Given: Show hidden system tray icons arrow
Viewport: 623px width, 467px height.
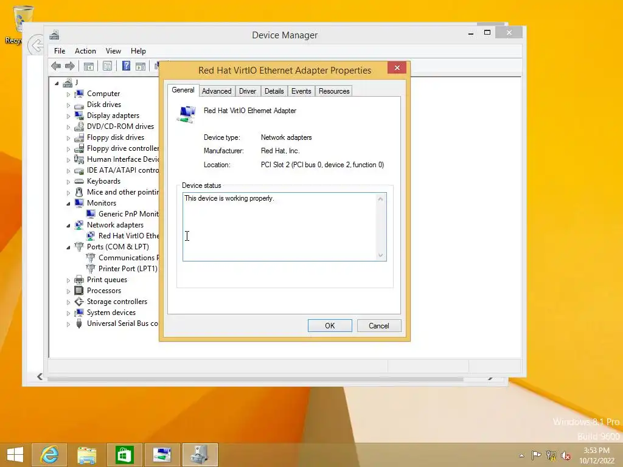Looking at the screenshot, I should coord(521,455).
